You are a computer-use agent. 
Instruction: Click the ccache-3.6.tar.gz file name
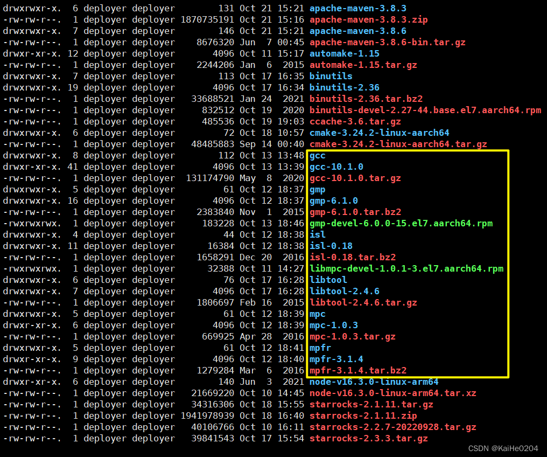(355, 121)
